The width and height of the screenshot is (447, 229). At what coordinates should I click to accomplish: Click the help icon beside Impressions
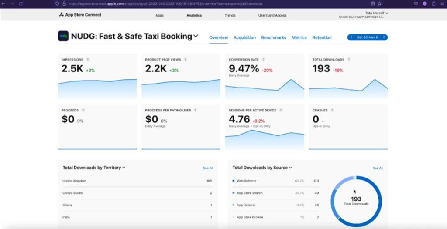88,60
